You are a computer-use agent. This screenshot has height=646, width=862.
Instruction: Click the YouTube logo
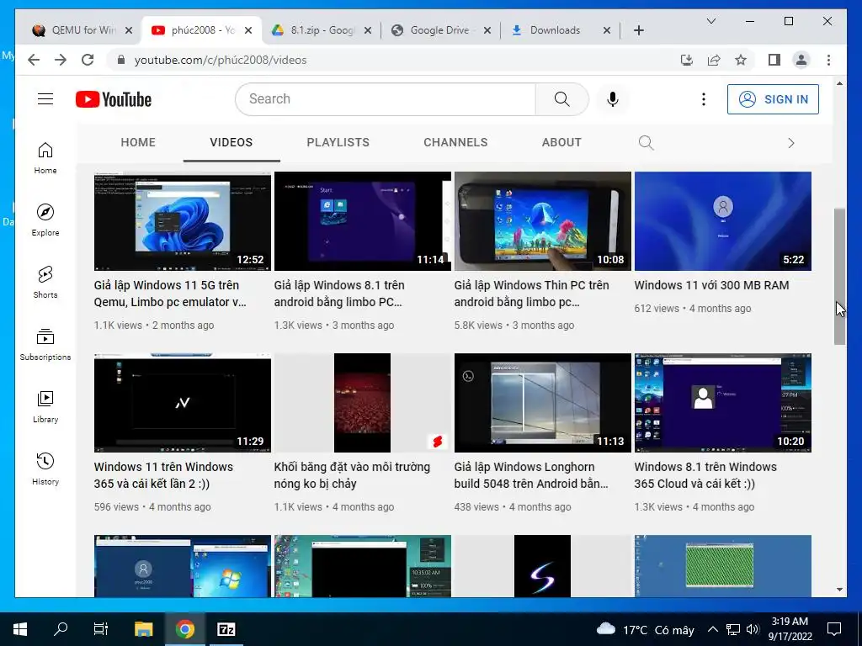pos(114,99)
